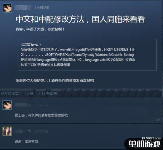Image resolution: width=163 pixels, height=150 pixels.
Task: Open the #1 comment permalink
Action: point(159,120)
